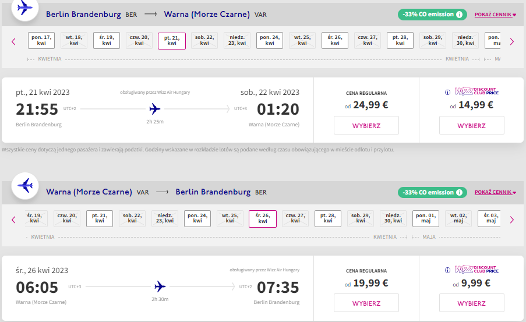526x322 pixels.
Task: Choose Discount Club price 9,99 € with WYBIERZ
Action: (472, 303)
